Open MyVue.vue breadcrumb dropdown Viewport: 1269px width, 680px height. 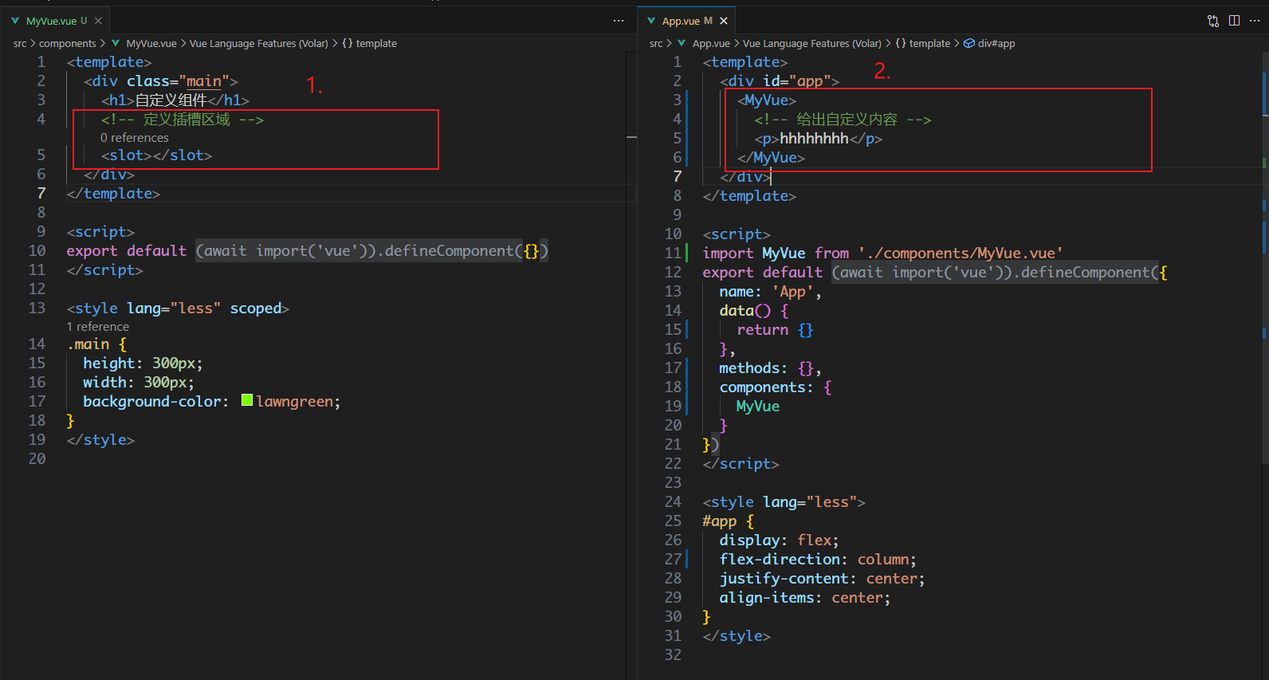(x=151, y=43)
